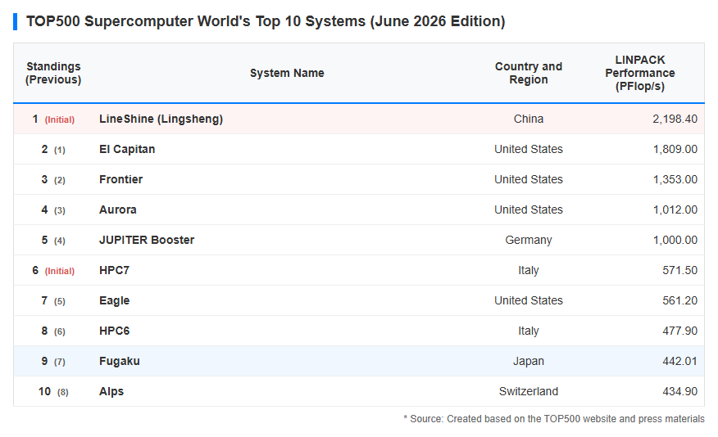Click the performance value '477.90'
The width and height of the screenshot is (718, 437).
680,331
